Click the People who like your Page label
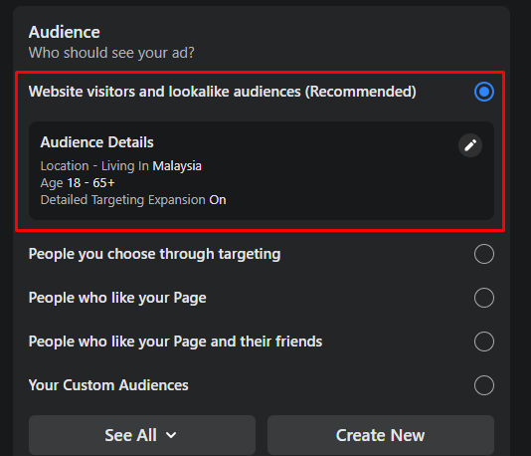 tap(117, 298)
